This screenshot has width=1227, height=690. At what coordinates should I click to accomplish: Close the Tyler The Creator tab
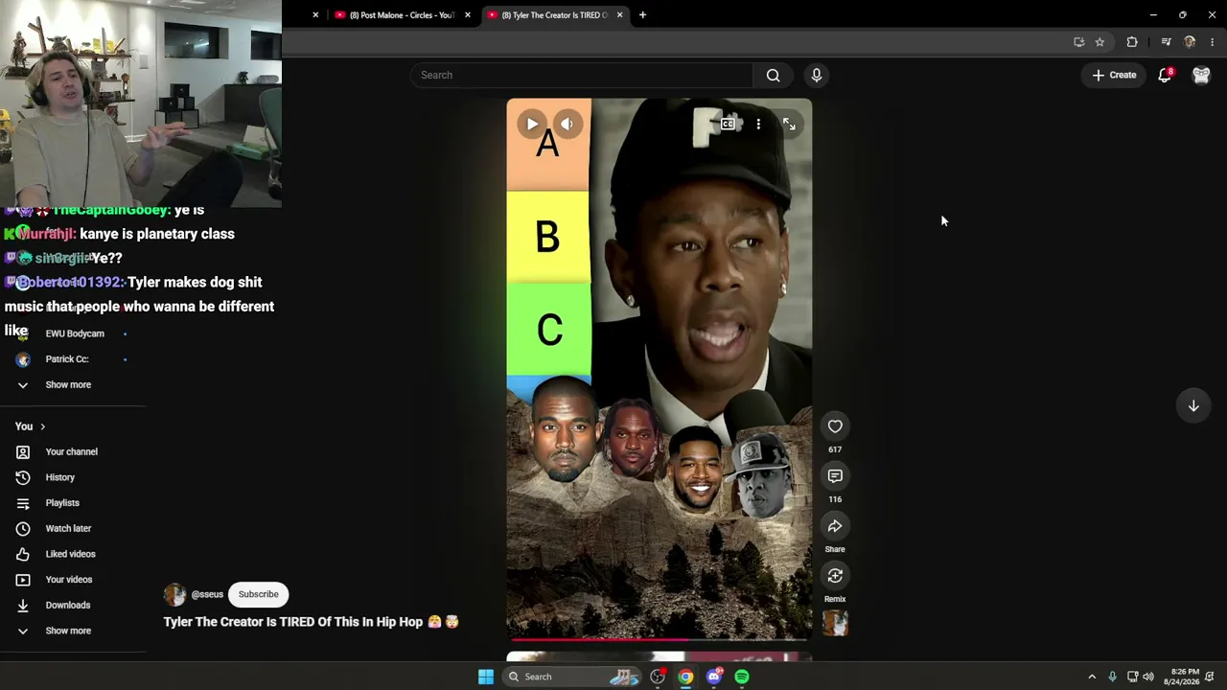(x=619, y=15)
